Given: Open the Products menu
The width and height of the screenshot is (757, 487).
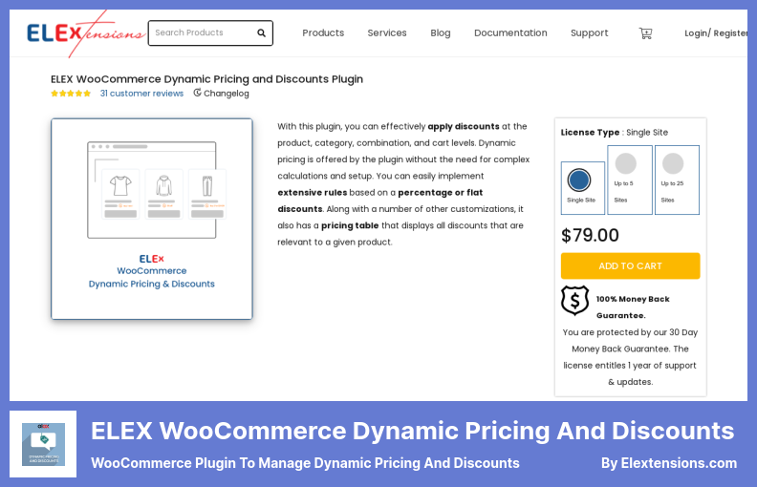Looking at the screenshot, I should pos(323,33).
